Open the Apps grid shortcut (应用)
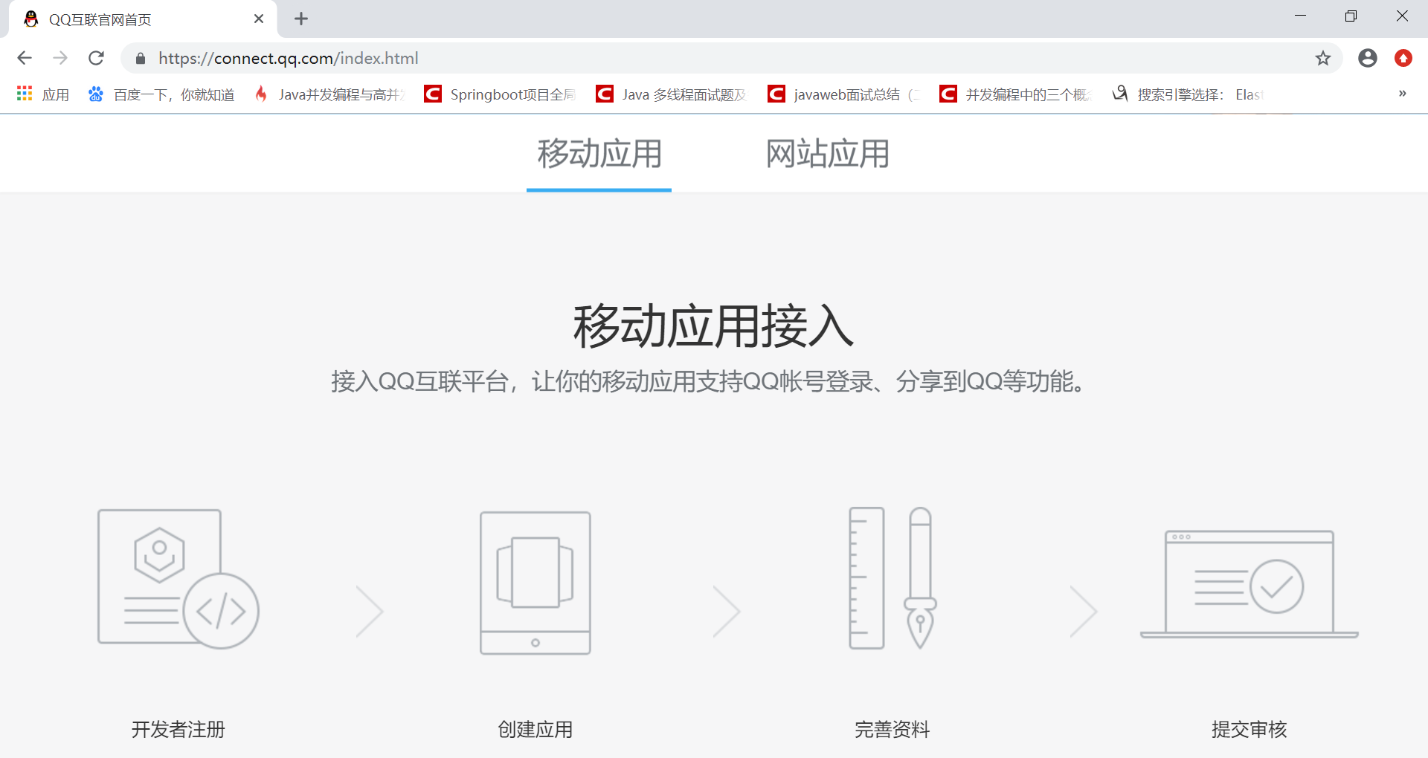This screenshot has width=1428, height=758. (43, 94)
